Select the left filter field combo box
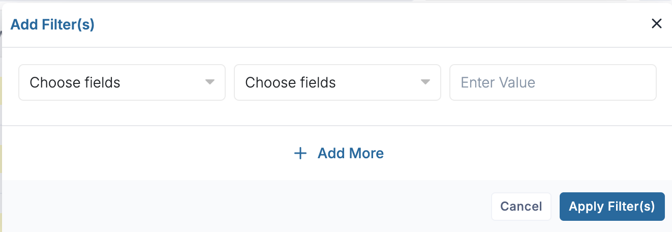This screenshot has height=232, width=672. [122, 82]
